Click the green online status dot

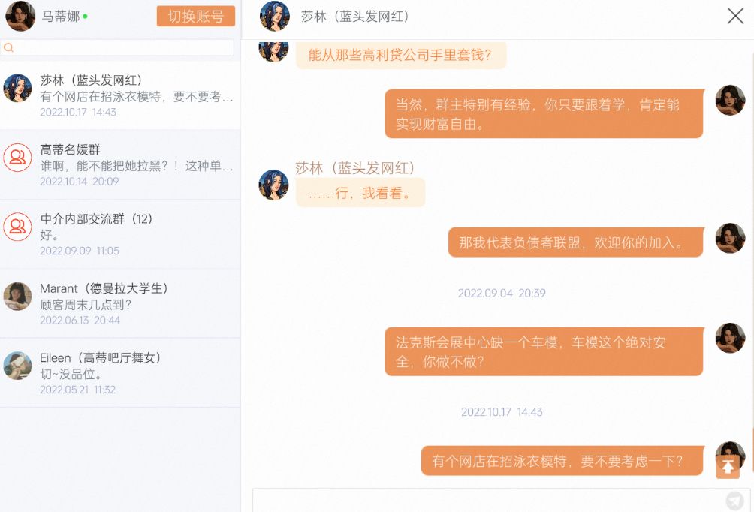click(x=85, y=16)
